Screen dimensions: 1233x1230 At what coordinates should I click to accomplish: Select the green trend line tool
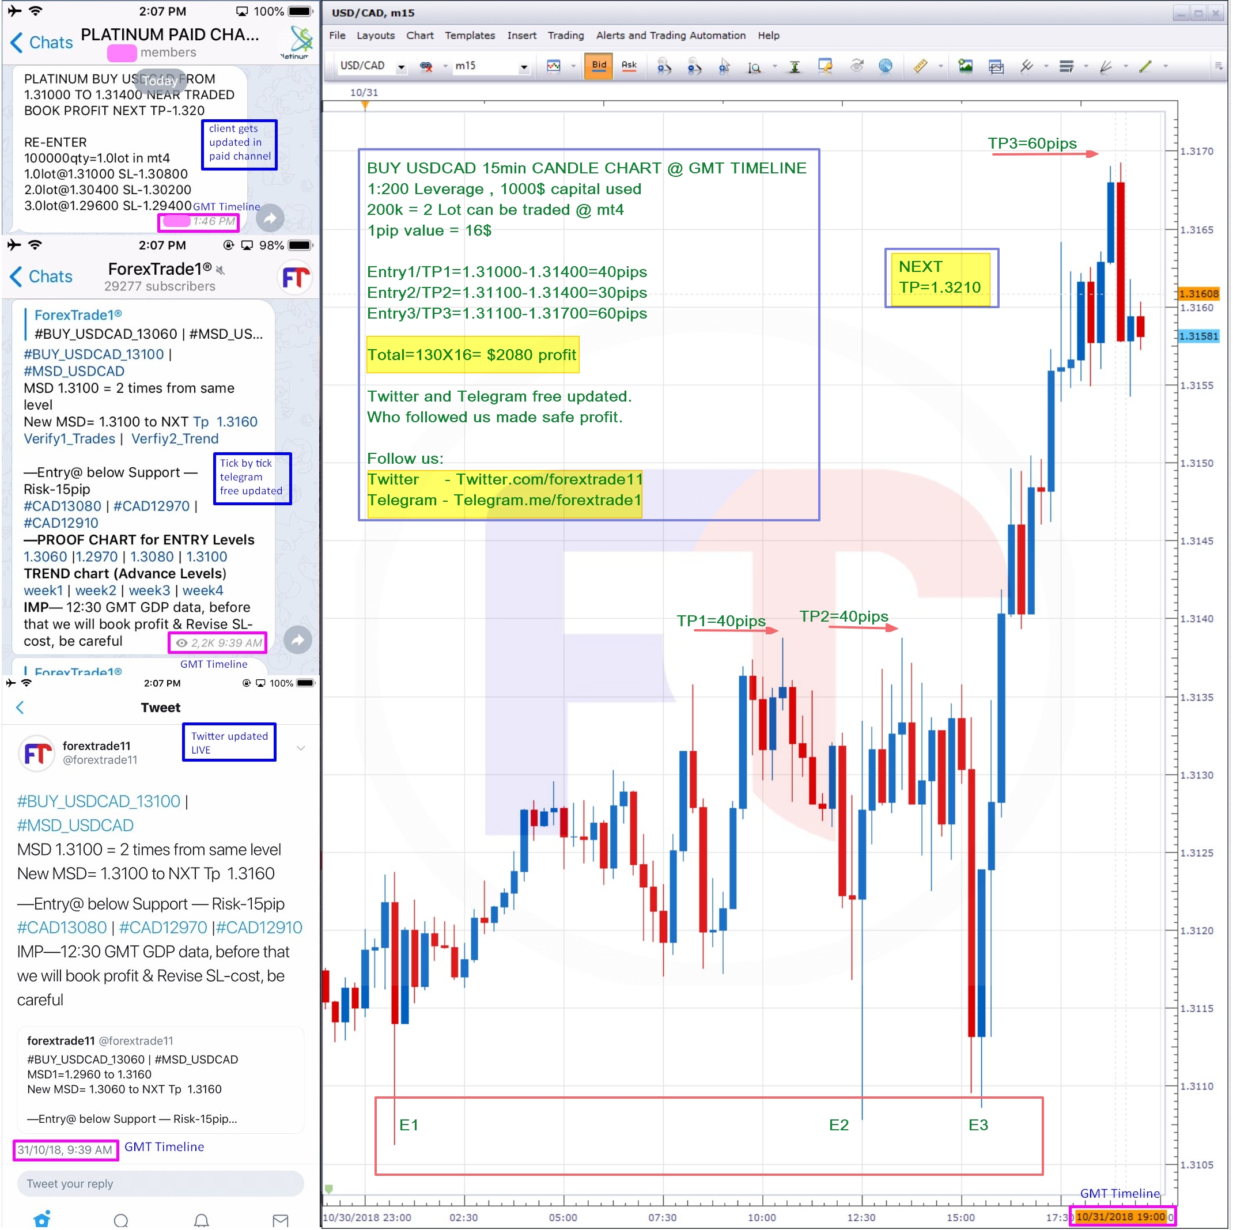click(1145, 66)
